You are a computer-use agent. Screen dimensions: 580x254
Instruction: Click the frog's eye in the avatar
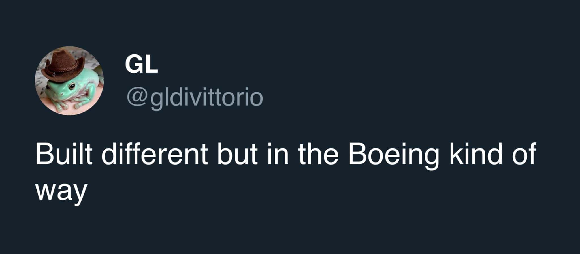tap(72, 86)
